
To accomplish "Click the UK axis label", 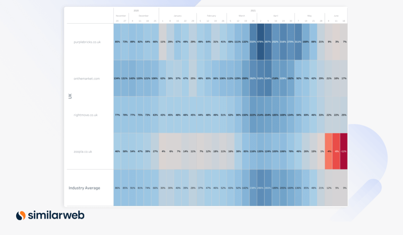I will coord(69,96).
